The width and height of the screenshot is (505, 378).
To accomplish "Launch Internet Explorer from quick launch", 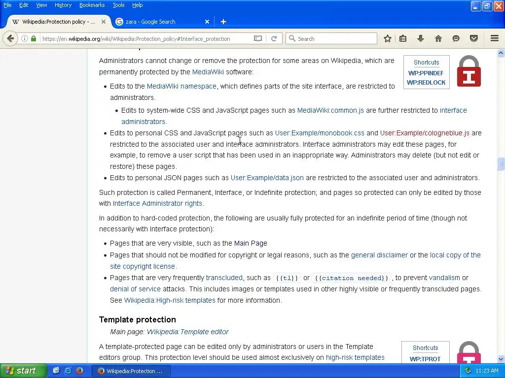I will (68, 371).
